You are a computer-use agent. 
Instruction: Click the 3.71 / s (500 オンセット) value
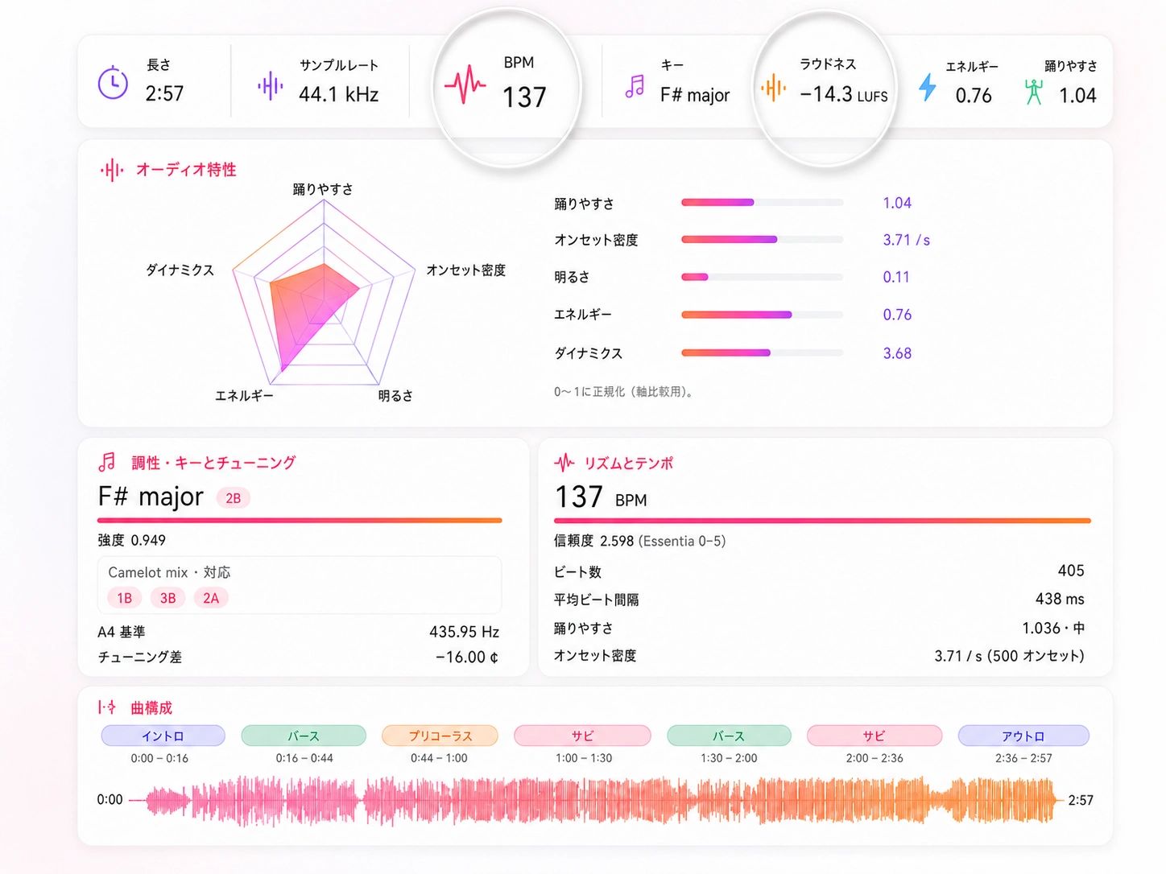pyautogui.click(x=1009, y=656)
